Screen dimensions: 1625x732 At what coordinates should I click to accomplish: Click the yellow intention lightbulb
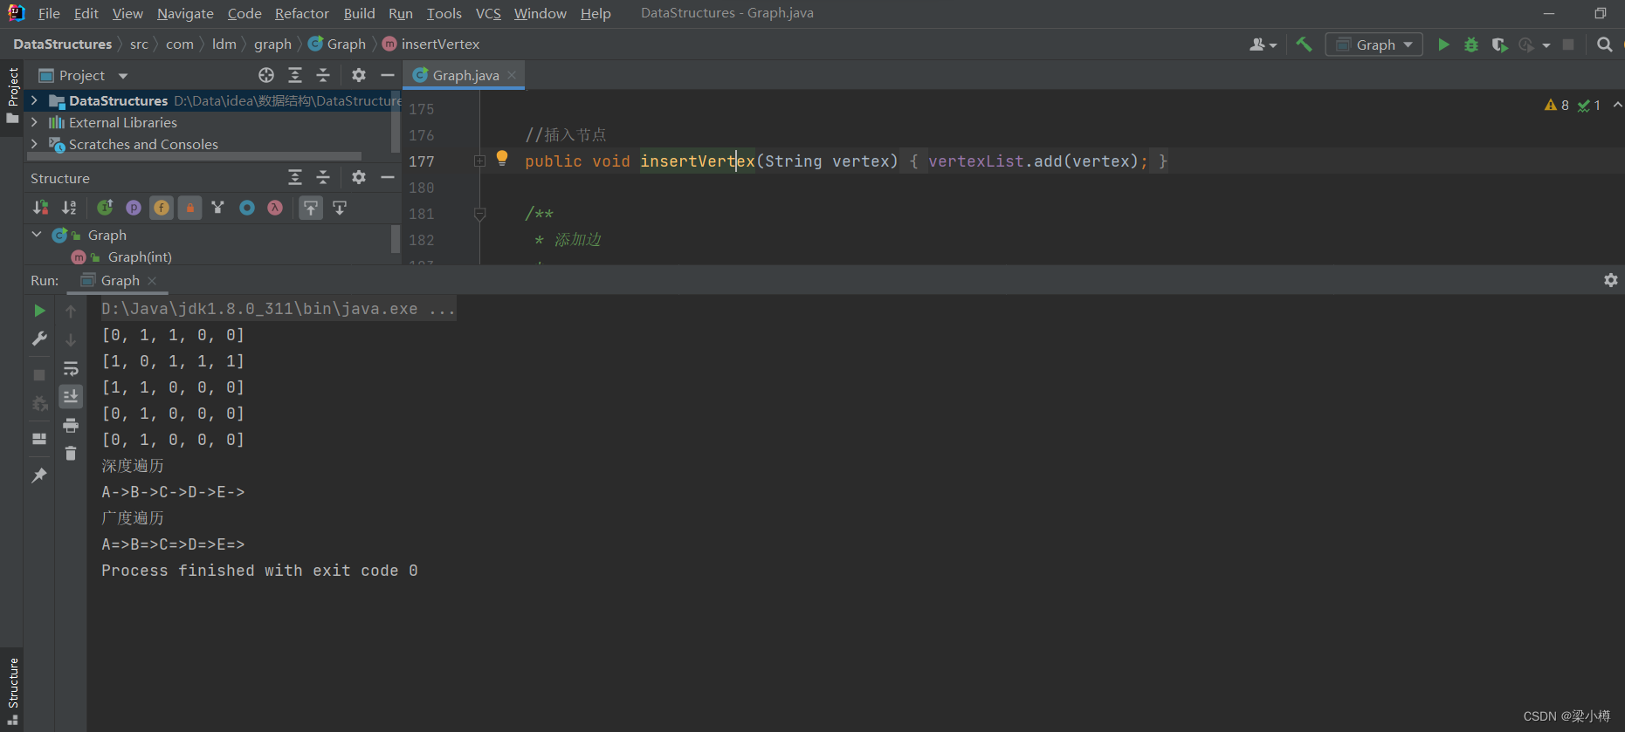coord(502,158)
